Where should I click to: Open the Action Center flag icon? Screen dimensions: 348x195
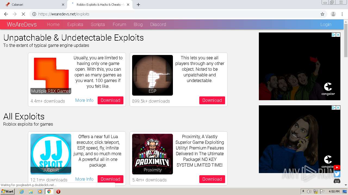point(322,191)
